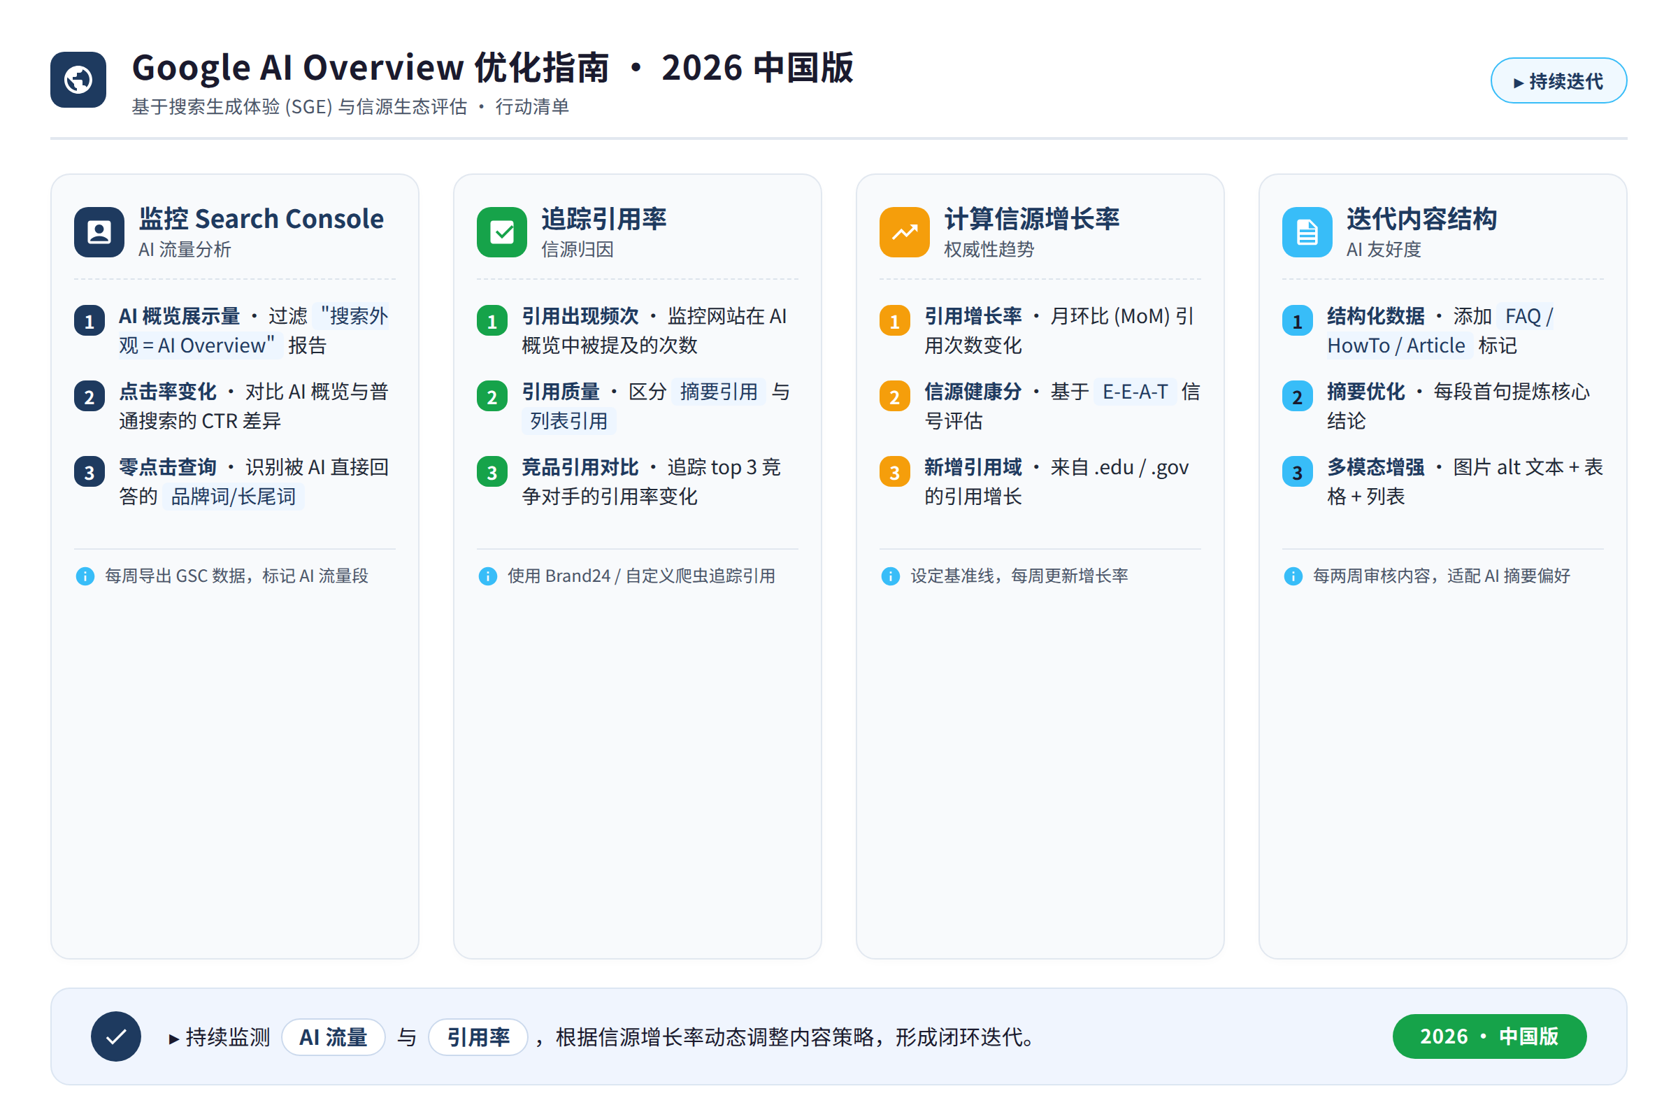The width and height of the screenshot is (1678, 1119).
Task: Click the AI 流量分析 subtitle
Action: pos(185,250)
